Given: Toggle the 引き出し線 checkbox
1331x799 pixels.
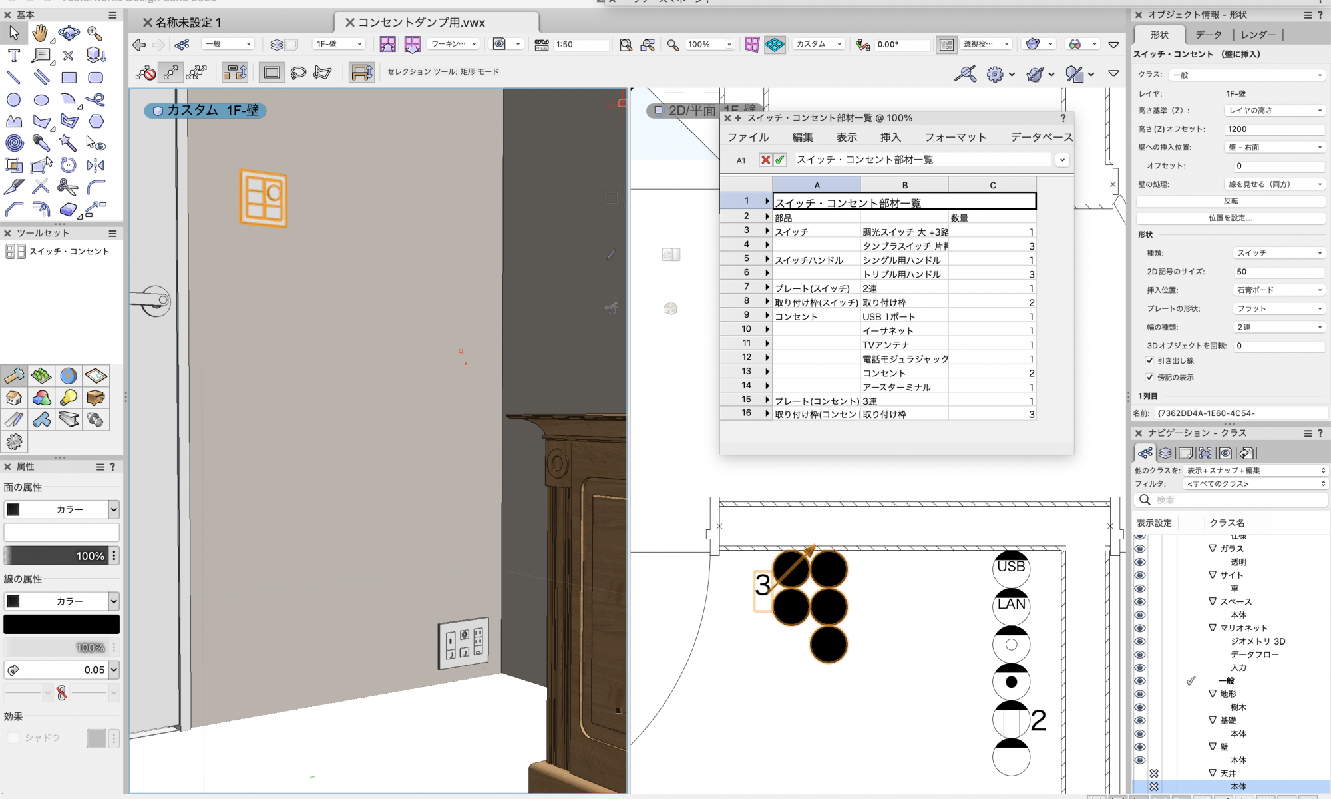Looking at the screenshot, I should click(x=1149, y=360).
